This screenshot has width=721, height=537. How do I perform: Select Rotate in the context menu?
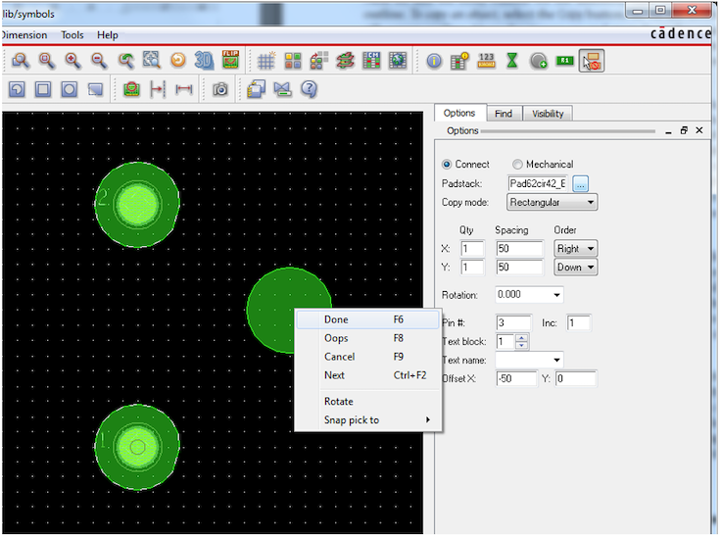pyautogui.click(x=338, y=402)
